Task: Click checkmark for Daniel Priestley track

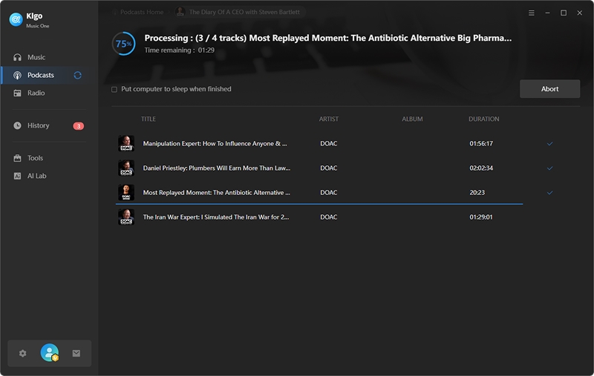Action: (x=549, y=168)
